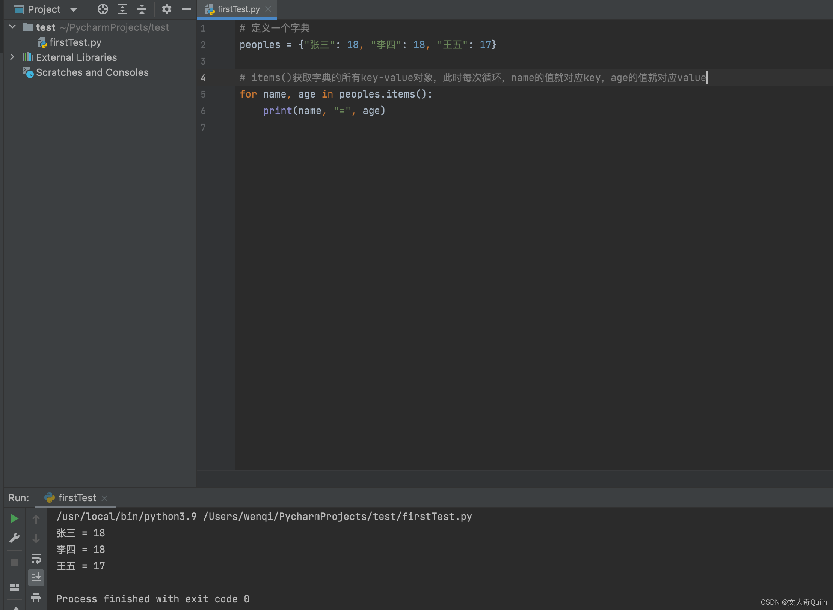The width and height of the screenshot is (833, 610).
Task: Click the External Libraries bar icon
Action: 27,57
